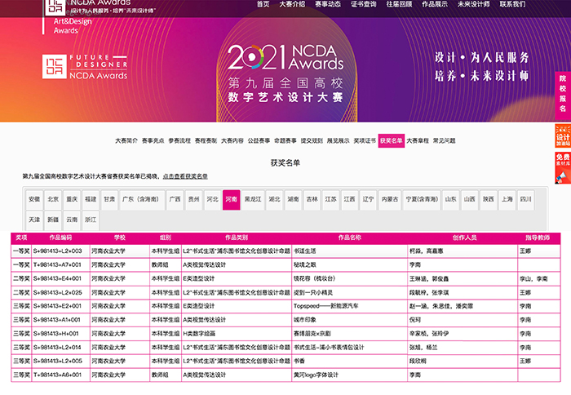Open 赛事动态 in the top menu

[328, 4]
